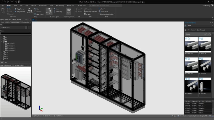This screenshot has width=214, height=120.
Task: Click filter icon beside Insert center search
Action: pyautogui.click(x=185, y=26)
